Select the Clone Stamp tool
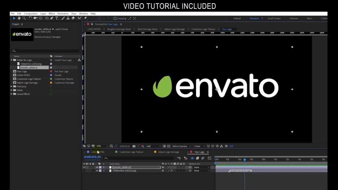This screenshot has height=190, width=338. click(x=68, y=18)
